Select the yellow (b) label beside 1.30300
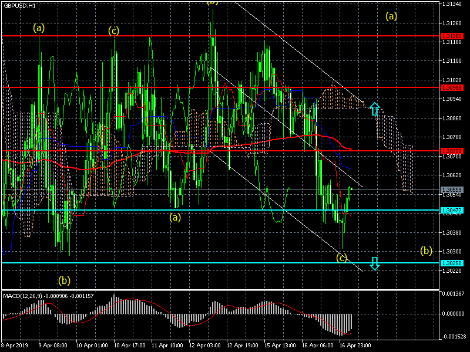The image size is (470, 352). [x=427, y=251]
